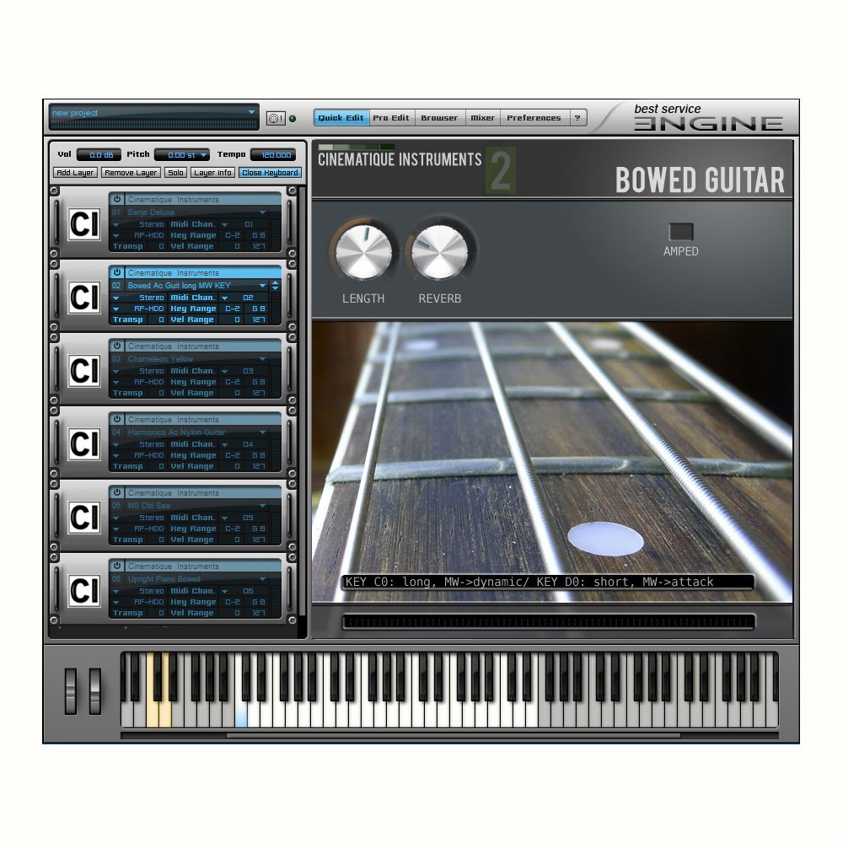The image size is (843, 843).
Task: Click the MIDI panic button icon
Action: pos(276,118)
